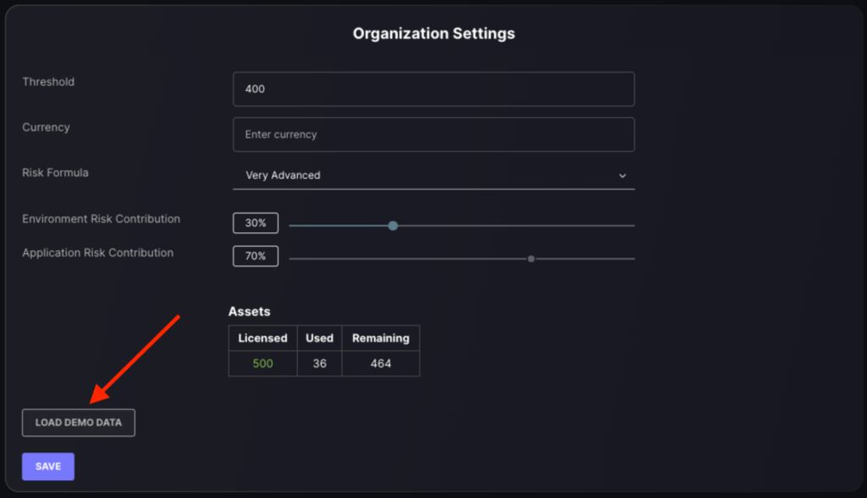Click the Application Risk Contribution slider handle
Image resolution: width=867 pixels, height=498 pixels.
coord(531,259)
